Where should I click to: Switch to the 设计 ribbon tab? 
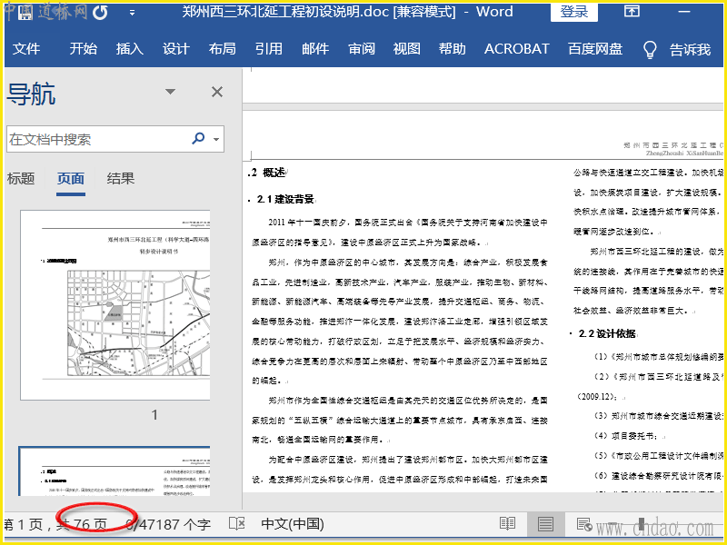[x=175, y=49]
